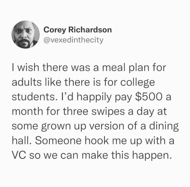Click the word "make" in the last line
190x187 pixels.
click(x=95, y=155)
